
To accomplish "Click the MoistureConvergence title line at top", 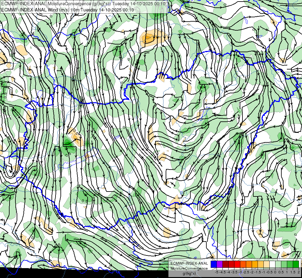I will (x=83, y=4).
